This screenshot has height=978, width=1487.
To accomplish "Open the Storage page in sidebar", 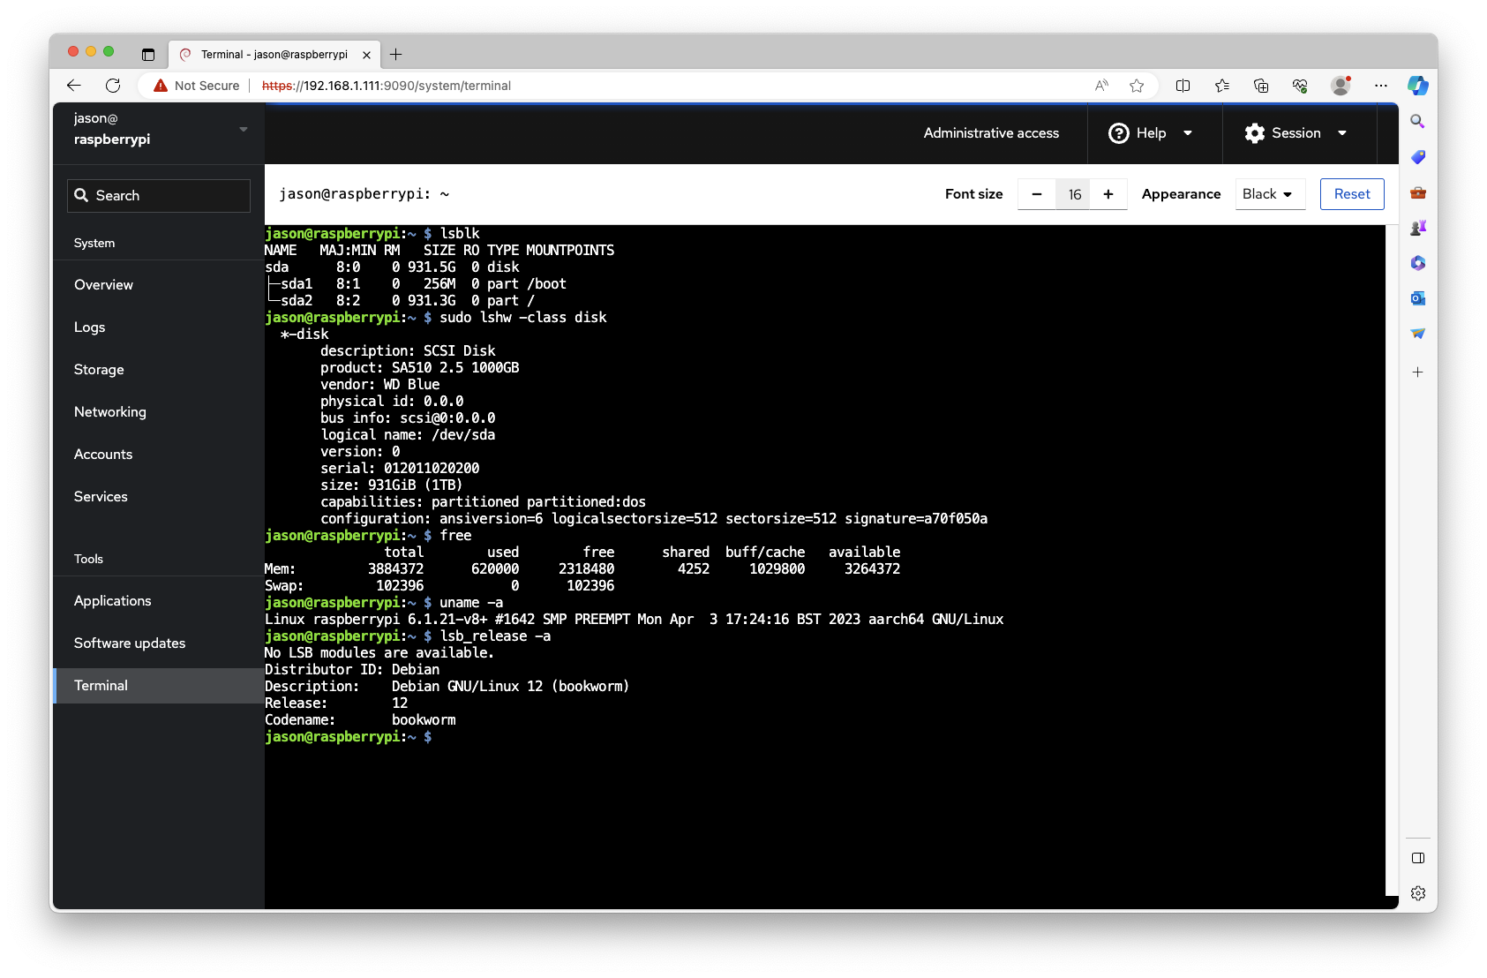I will point(99,370).
